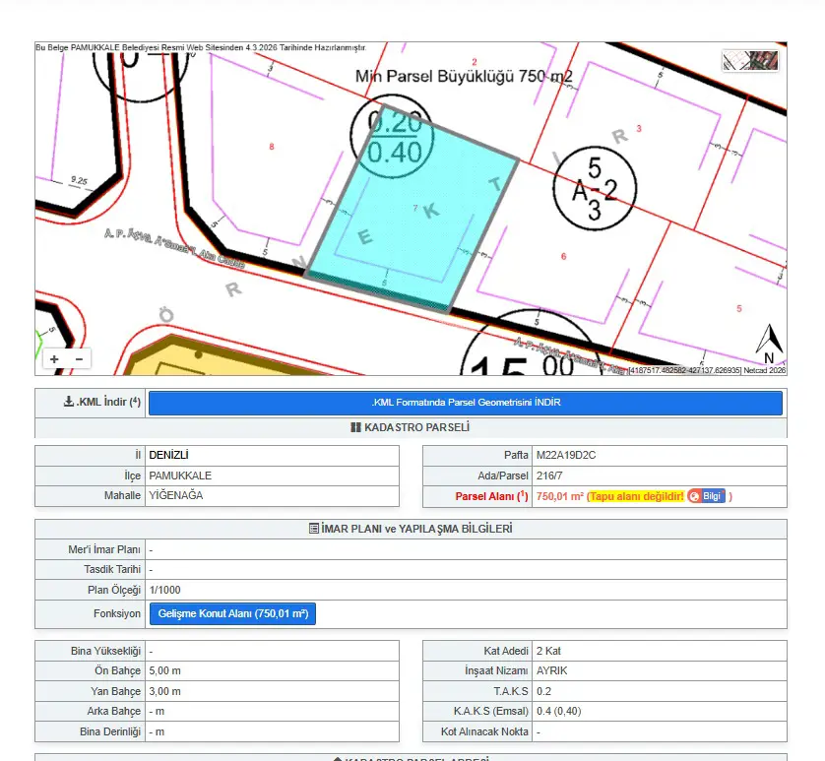This screenshot has height=761, width=825.
Task: Open the Bilgi info button for parcel area
Action: (x=706, y=496)
